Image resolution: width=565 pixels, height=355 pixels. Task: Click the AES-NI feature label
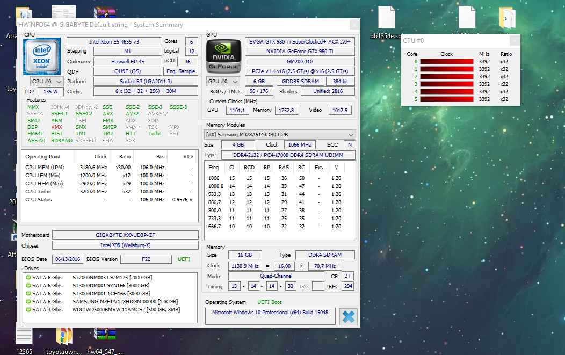pos(37,141)
